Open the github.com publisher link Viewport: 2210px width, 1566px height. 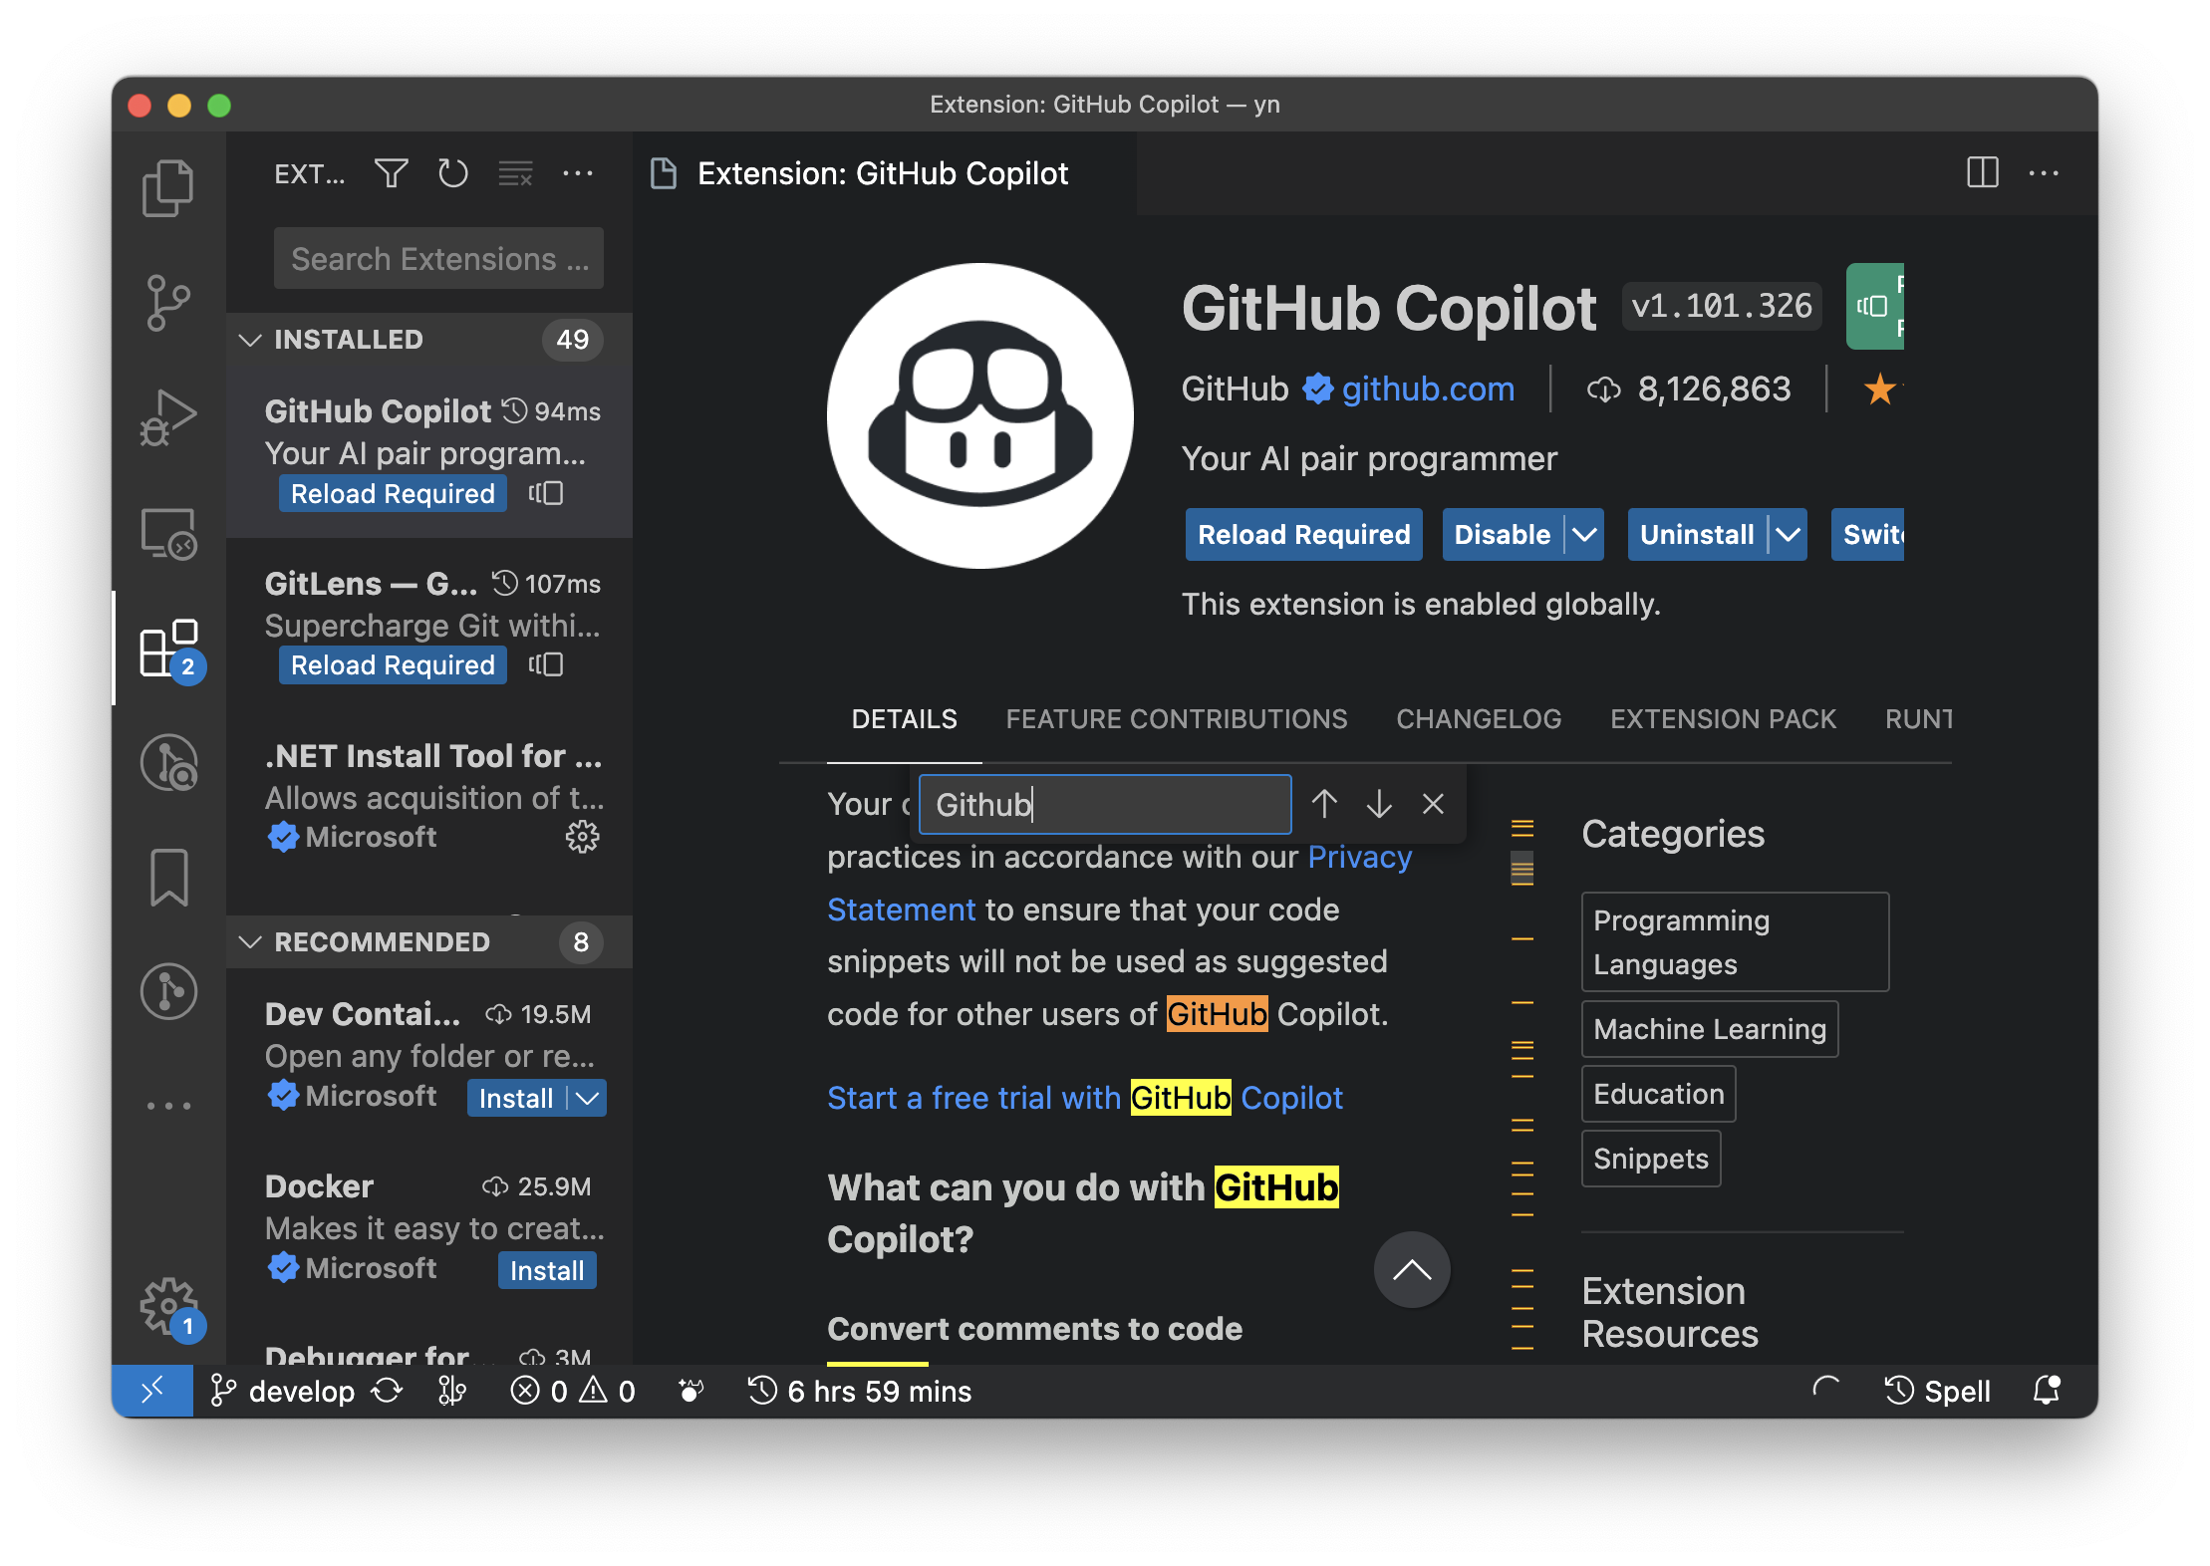[1427, 389]
